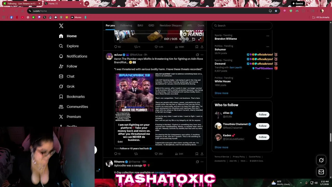Open the X logo home link
332x187 pixels.
pos(61,26)
